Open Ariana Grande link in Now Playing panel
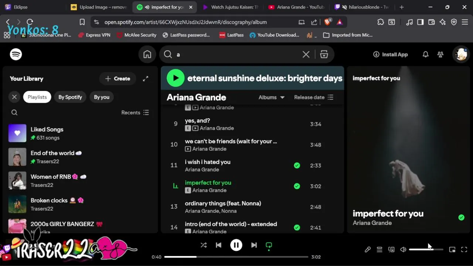The height and width of the screenshot is (266, 473). click(372, 223)
